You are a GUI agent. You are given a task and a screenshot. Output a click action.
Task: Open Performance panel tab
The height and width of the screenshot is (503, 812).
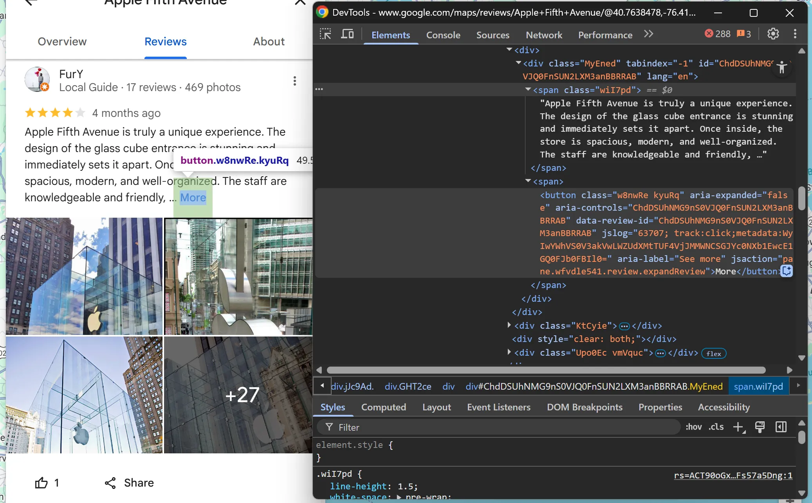point(605,35)
